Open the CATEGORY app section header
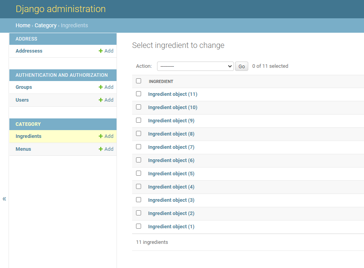This screenshot has height=268, width=364. 28,124
